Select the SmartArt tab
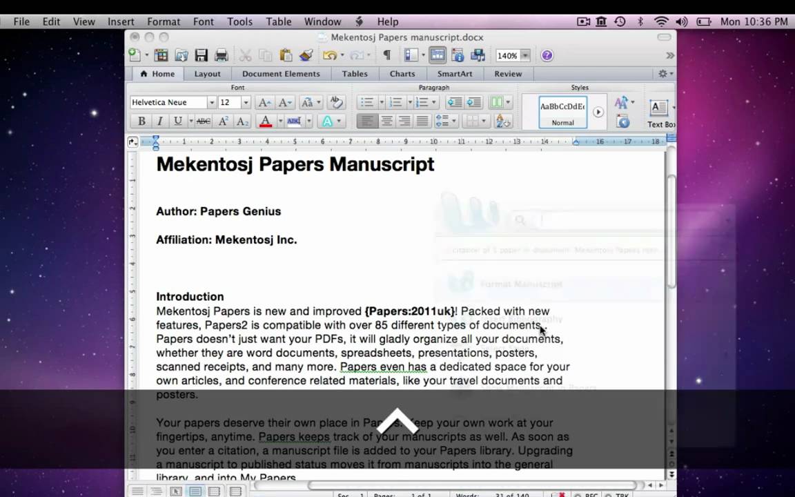The image size is (795, 497). (x=455, y=74)
